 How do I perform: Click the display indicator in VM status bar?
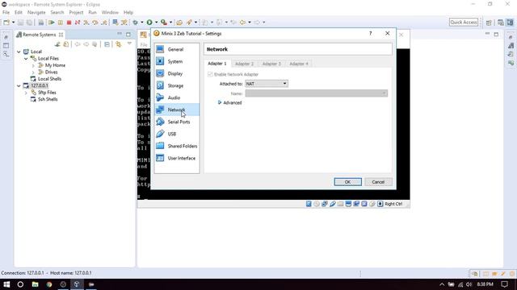[348, 204]
